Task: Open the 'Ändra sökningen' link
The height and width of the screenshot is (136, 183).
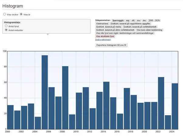Action: click(x=103, y=40)
